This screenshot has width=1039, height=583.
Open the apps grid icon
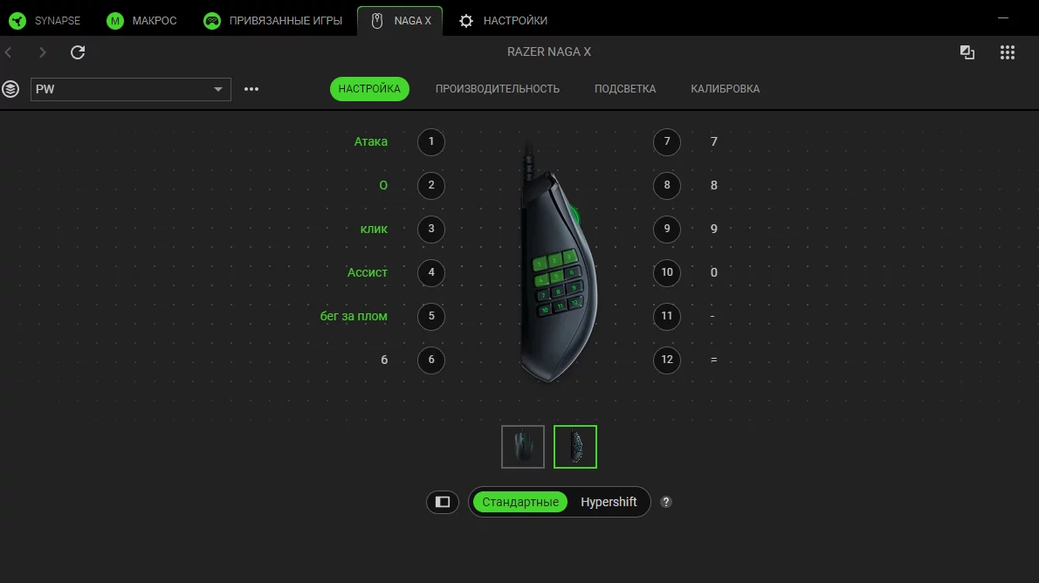tap(1007, 52)
